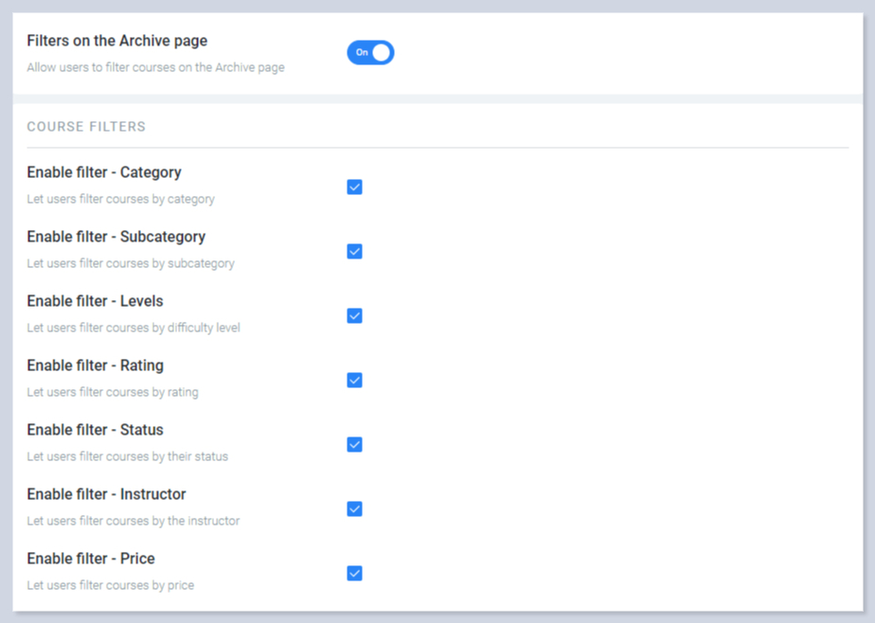Click the "Enable filter - Status" label

pyautogui.click(x=95, y=430)
